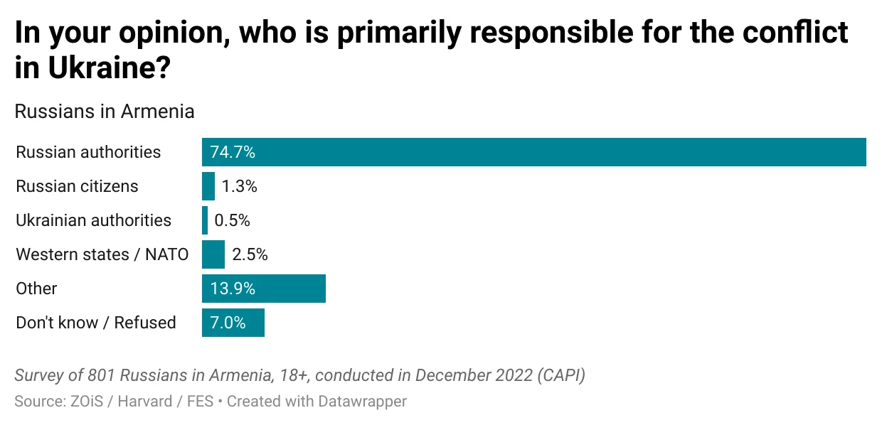Image resolution: width=882 pixels, height=425 pixels.
Task: Click the chart title about Ukraine conflict
Action: click(431, 50)
